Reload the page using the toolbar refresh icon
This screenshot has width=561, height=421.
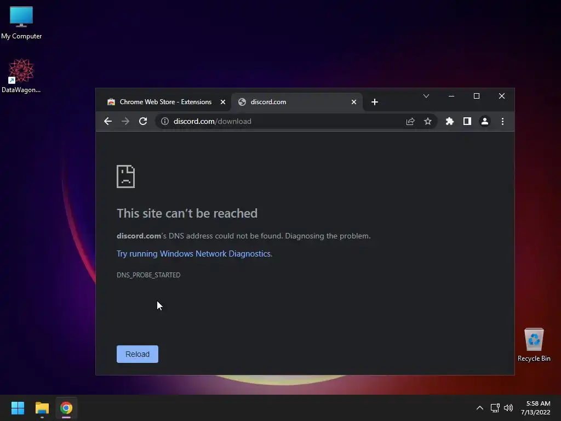tap(143, 121)
